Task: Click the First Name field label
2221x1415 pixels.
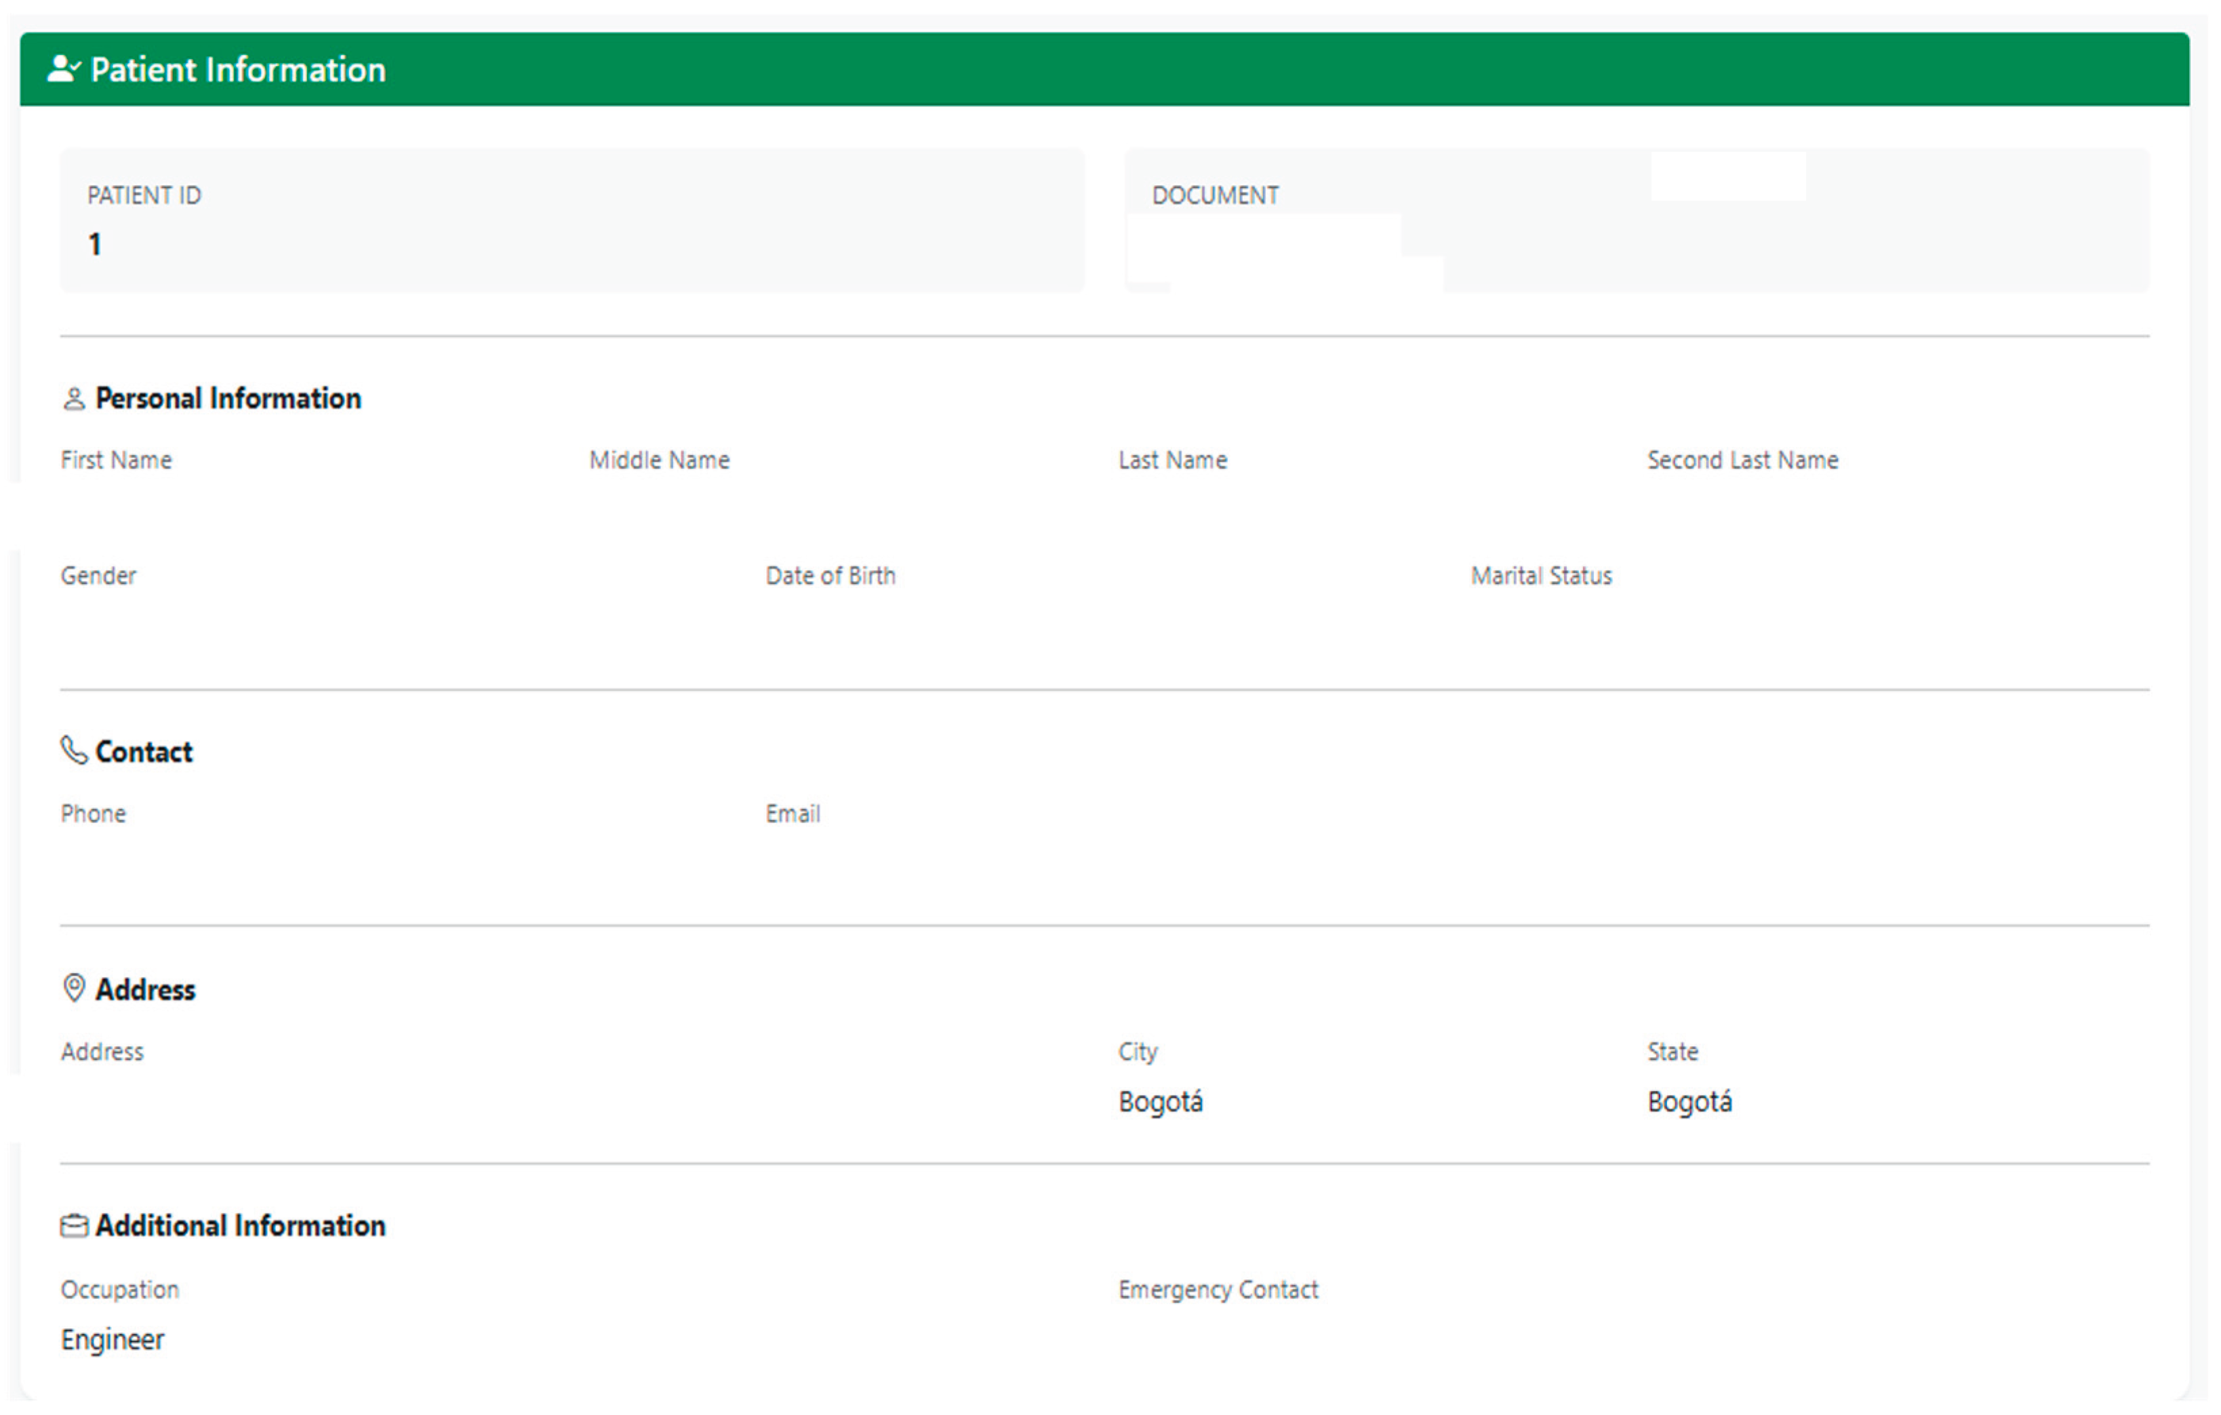Action: [x=116, y=460]
